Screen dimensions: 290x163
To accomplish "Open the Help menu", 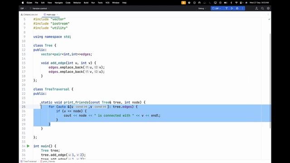I will [x=124, y=3].
